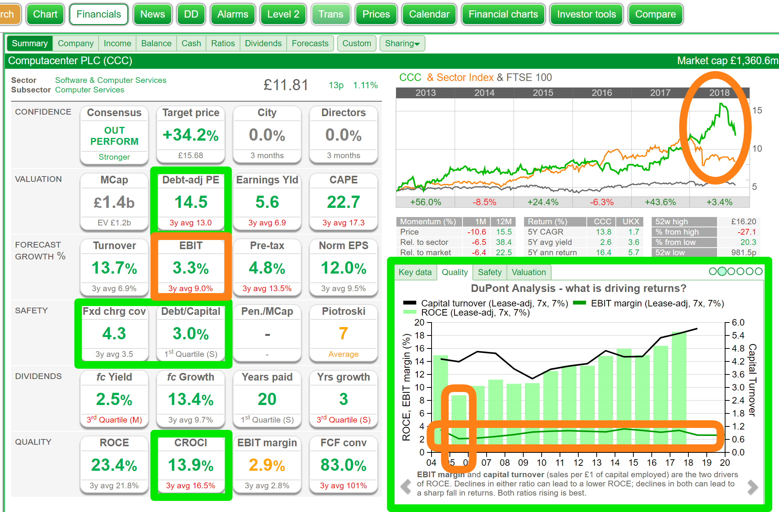This screenshot has height=512, width=779.
Task: Select the Years paid 20 card
Action: (267, 399)
